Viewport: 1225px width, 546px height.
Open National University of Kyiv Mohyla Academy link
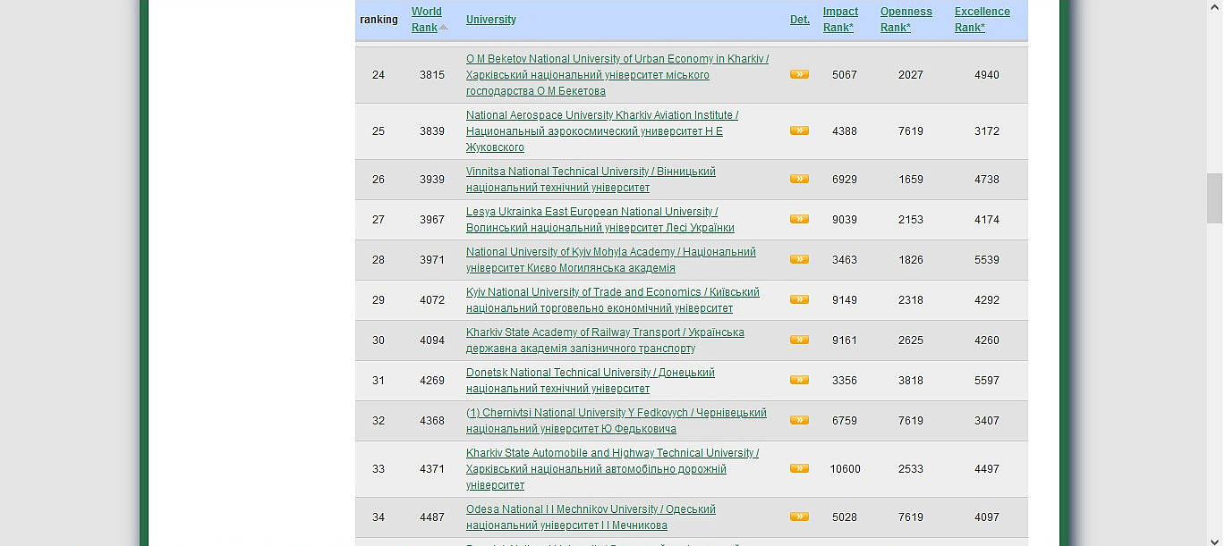coord(611,260)
